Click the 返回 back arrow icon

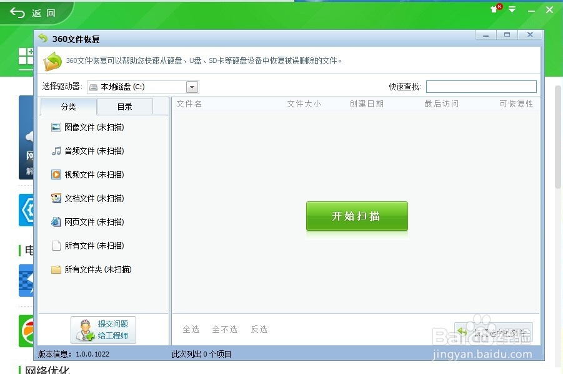pos(16,12)
